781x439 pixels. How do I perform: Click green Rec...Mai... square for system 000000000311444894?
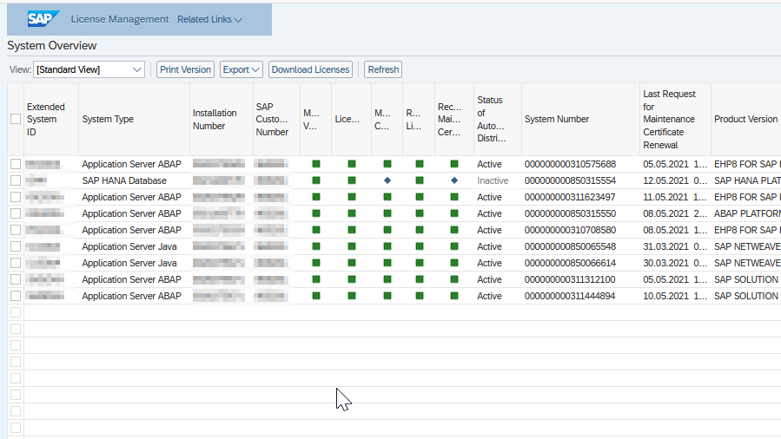(x=453, y=296)
